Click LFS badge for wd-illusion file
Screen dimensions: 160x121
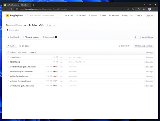click(55, 71)
